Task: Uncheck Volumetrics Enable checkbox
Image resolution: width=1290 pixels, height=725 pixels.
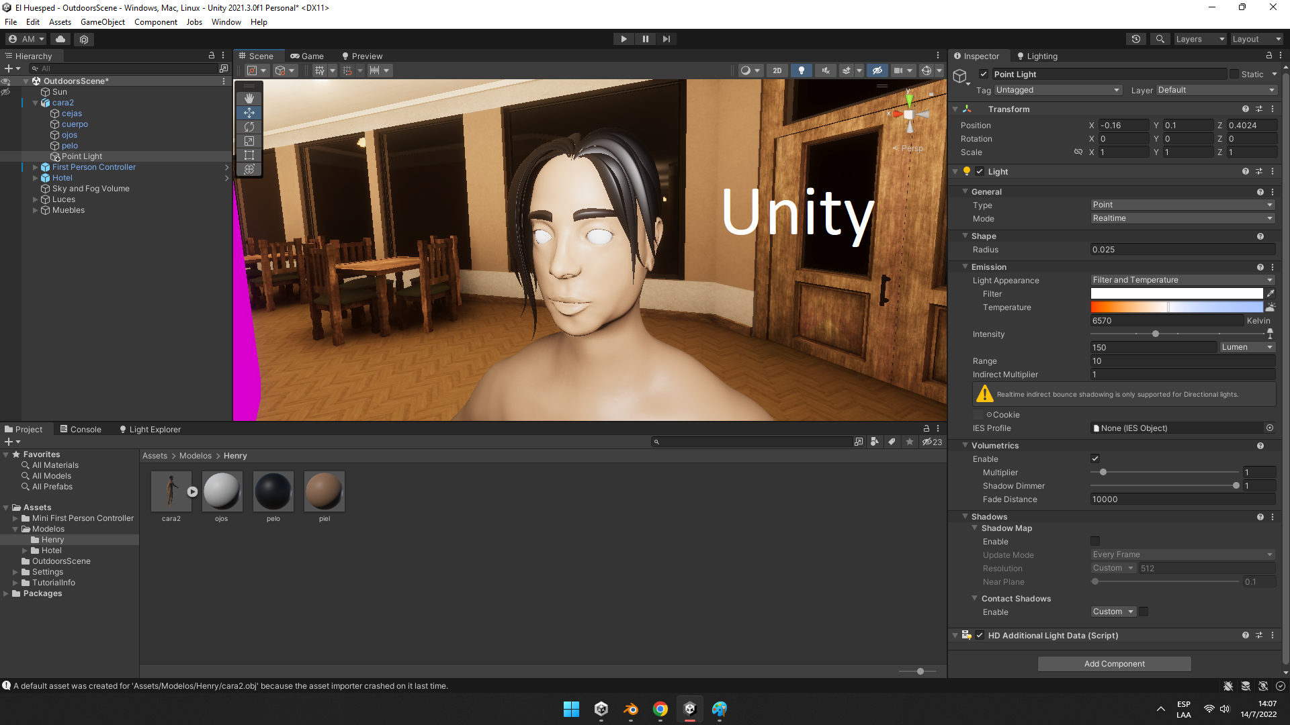Action: click(x=1095, y=459)
